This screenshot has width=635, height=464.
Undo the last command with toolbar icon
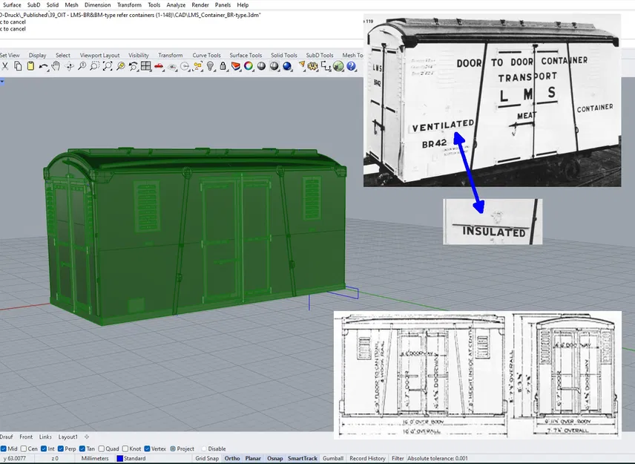42,66
